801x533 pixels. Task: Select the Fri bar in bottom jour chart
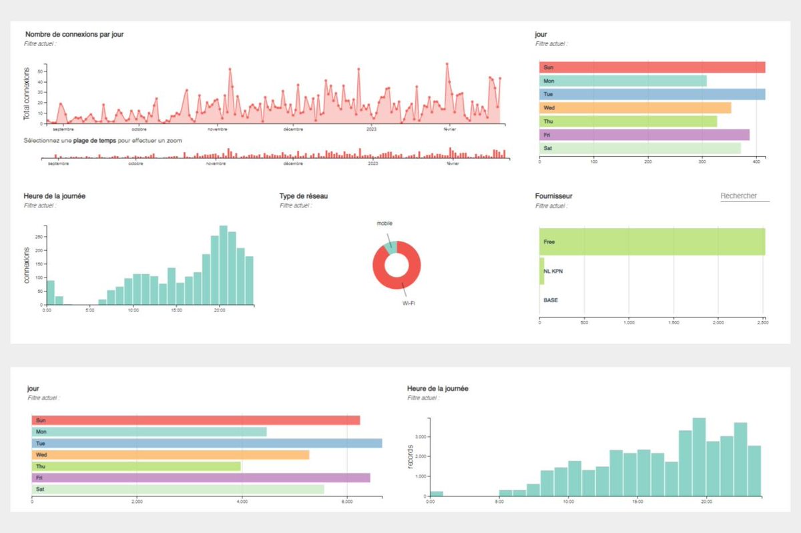pos(201,478)
